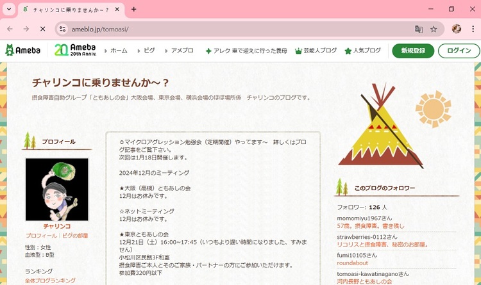Expand the tab search dropdown

pyautogui.click(x=9, y=10)
